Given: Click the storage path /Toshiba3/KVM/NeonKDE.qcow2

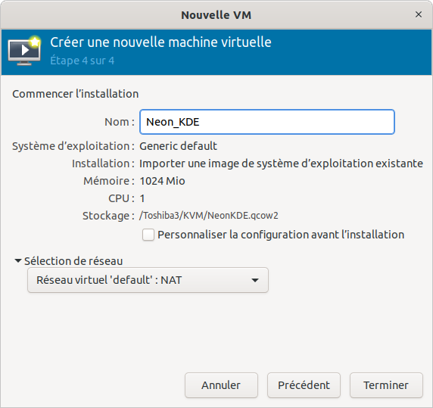Looking at the screenshot, I should [209, 216].
